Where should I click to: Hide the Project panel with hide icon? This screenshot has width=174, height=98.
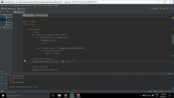(11, 12)
